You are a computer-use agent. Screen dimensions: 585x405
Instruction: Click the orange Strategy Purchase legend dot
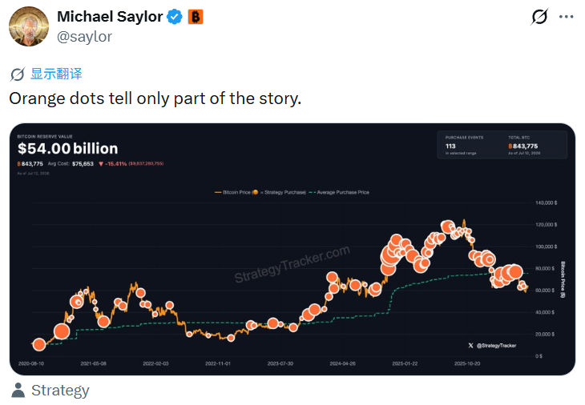click(x=255, y=192)
